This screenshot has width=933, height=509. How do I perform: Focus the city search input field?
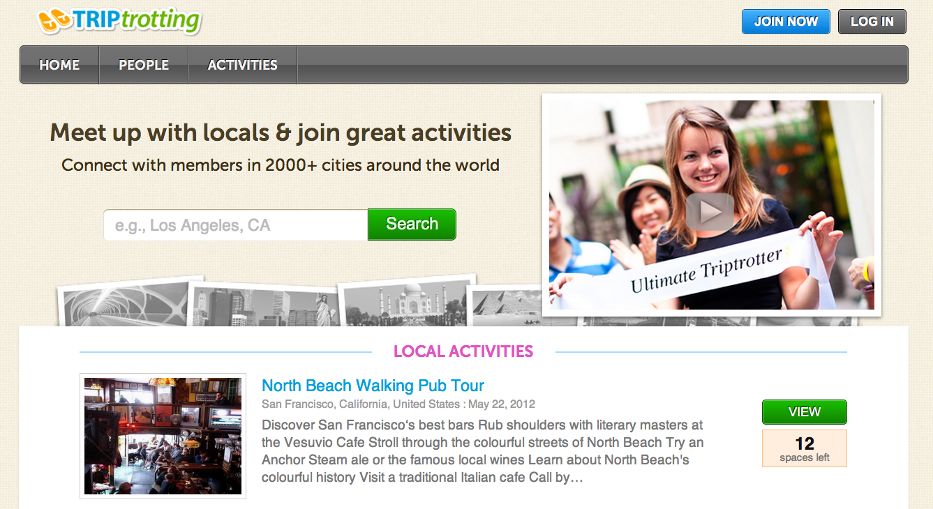tap(236, 225)
